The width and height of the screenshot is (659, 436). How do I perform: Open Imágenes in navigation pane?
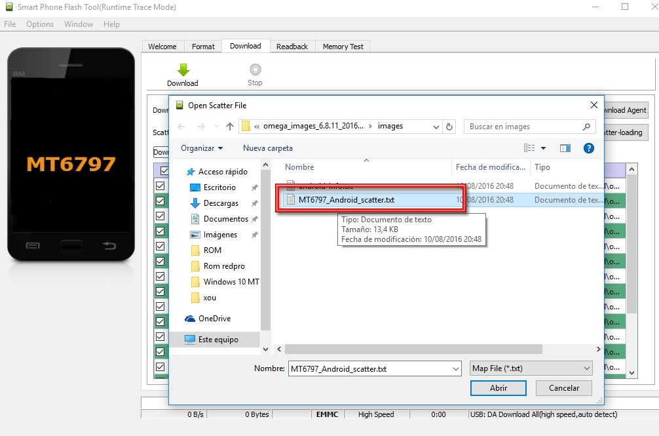pos(220,235)
